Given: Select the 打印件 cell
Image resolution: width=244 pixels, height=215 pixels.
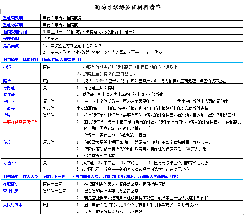Looking at the screenshot, I should point(48,108).
